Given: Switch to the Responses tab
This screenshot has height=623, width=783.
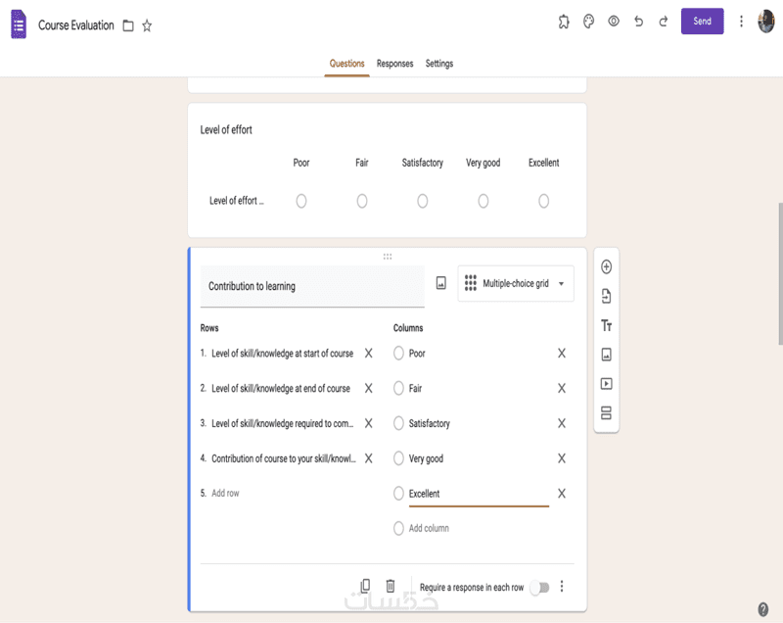Looking at the screenshot, I should 395,64.
